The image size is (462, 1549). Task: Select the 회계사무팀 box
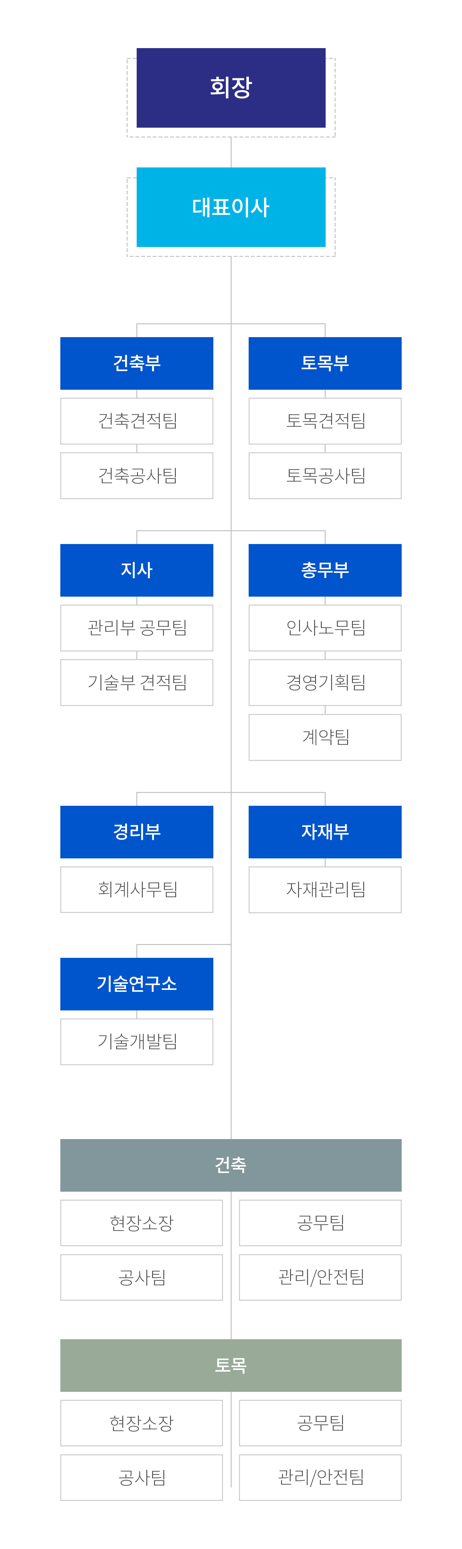(137, 889)
